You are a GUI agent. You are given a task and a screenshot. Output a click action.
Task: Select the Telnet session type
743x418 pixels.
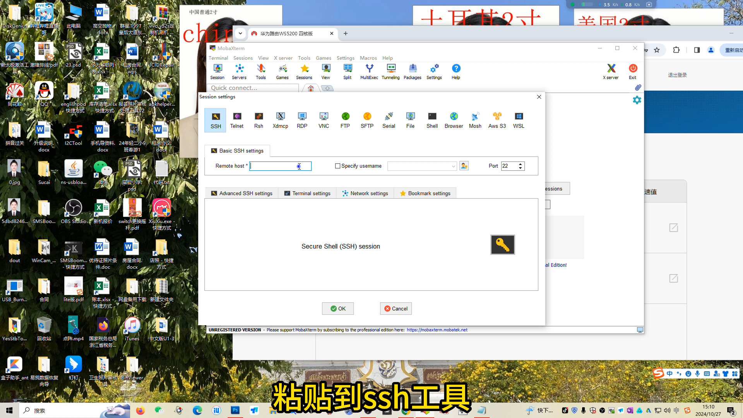click(237, 120)
